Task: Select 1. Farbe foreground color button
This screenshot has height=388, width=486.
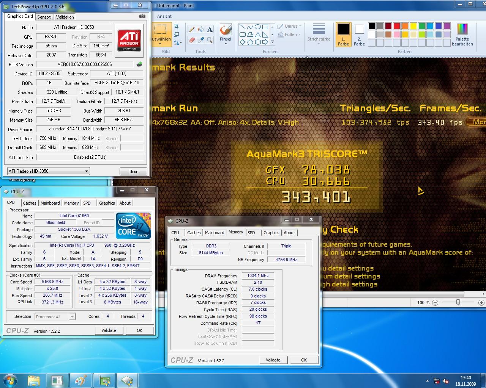Action: coord(343,34)
